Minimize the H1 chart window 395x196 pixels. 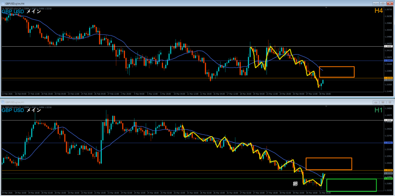click(376, 102)
